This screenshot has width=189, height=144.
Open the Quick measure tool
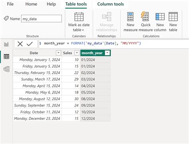(146, 22)
